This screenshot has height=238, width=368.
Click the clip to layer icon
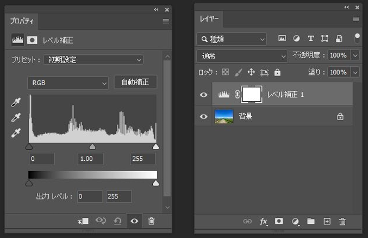[x=84, y=221]
